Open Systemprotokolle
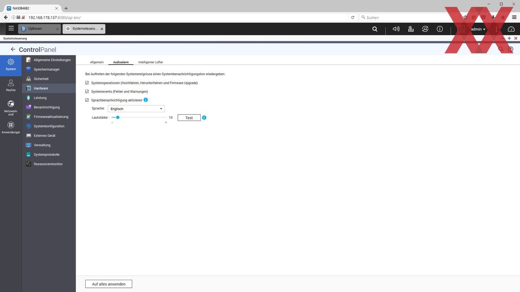520x292 pixels. point(49,155)
